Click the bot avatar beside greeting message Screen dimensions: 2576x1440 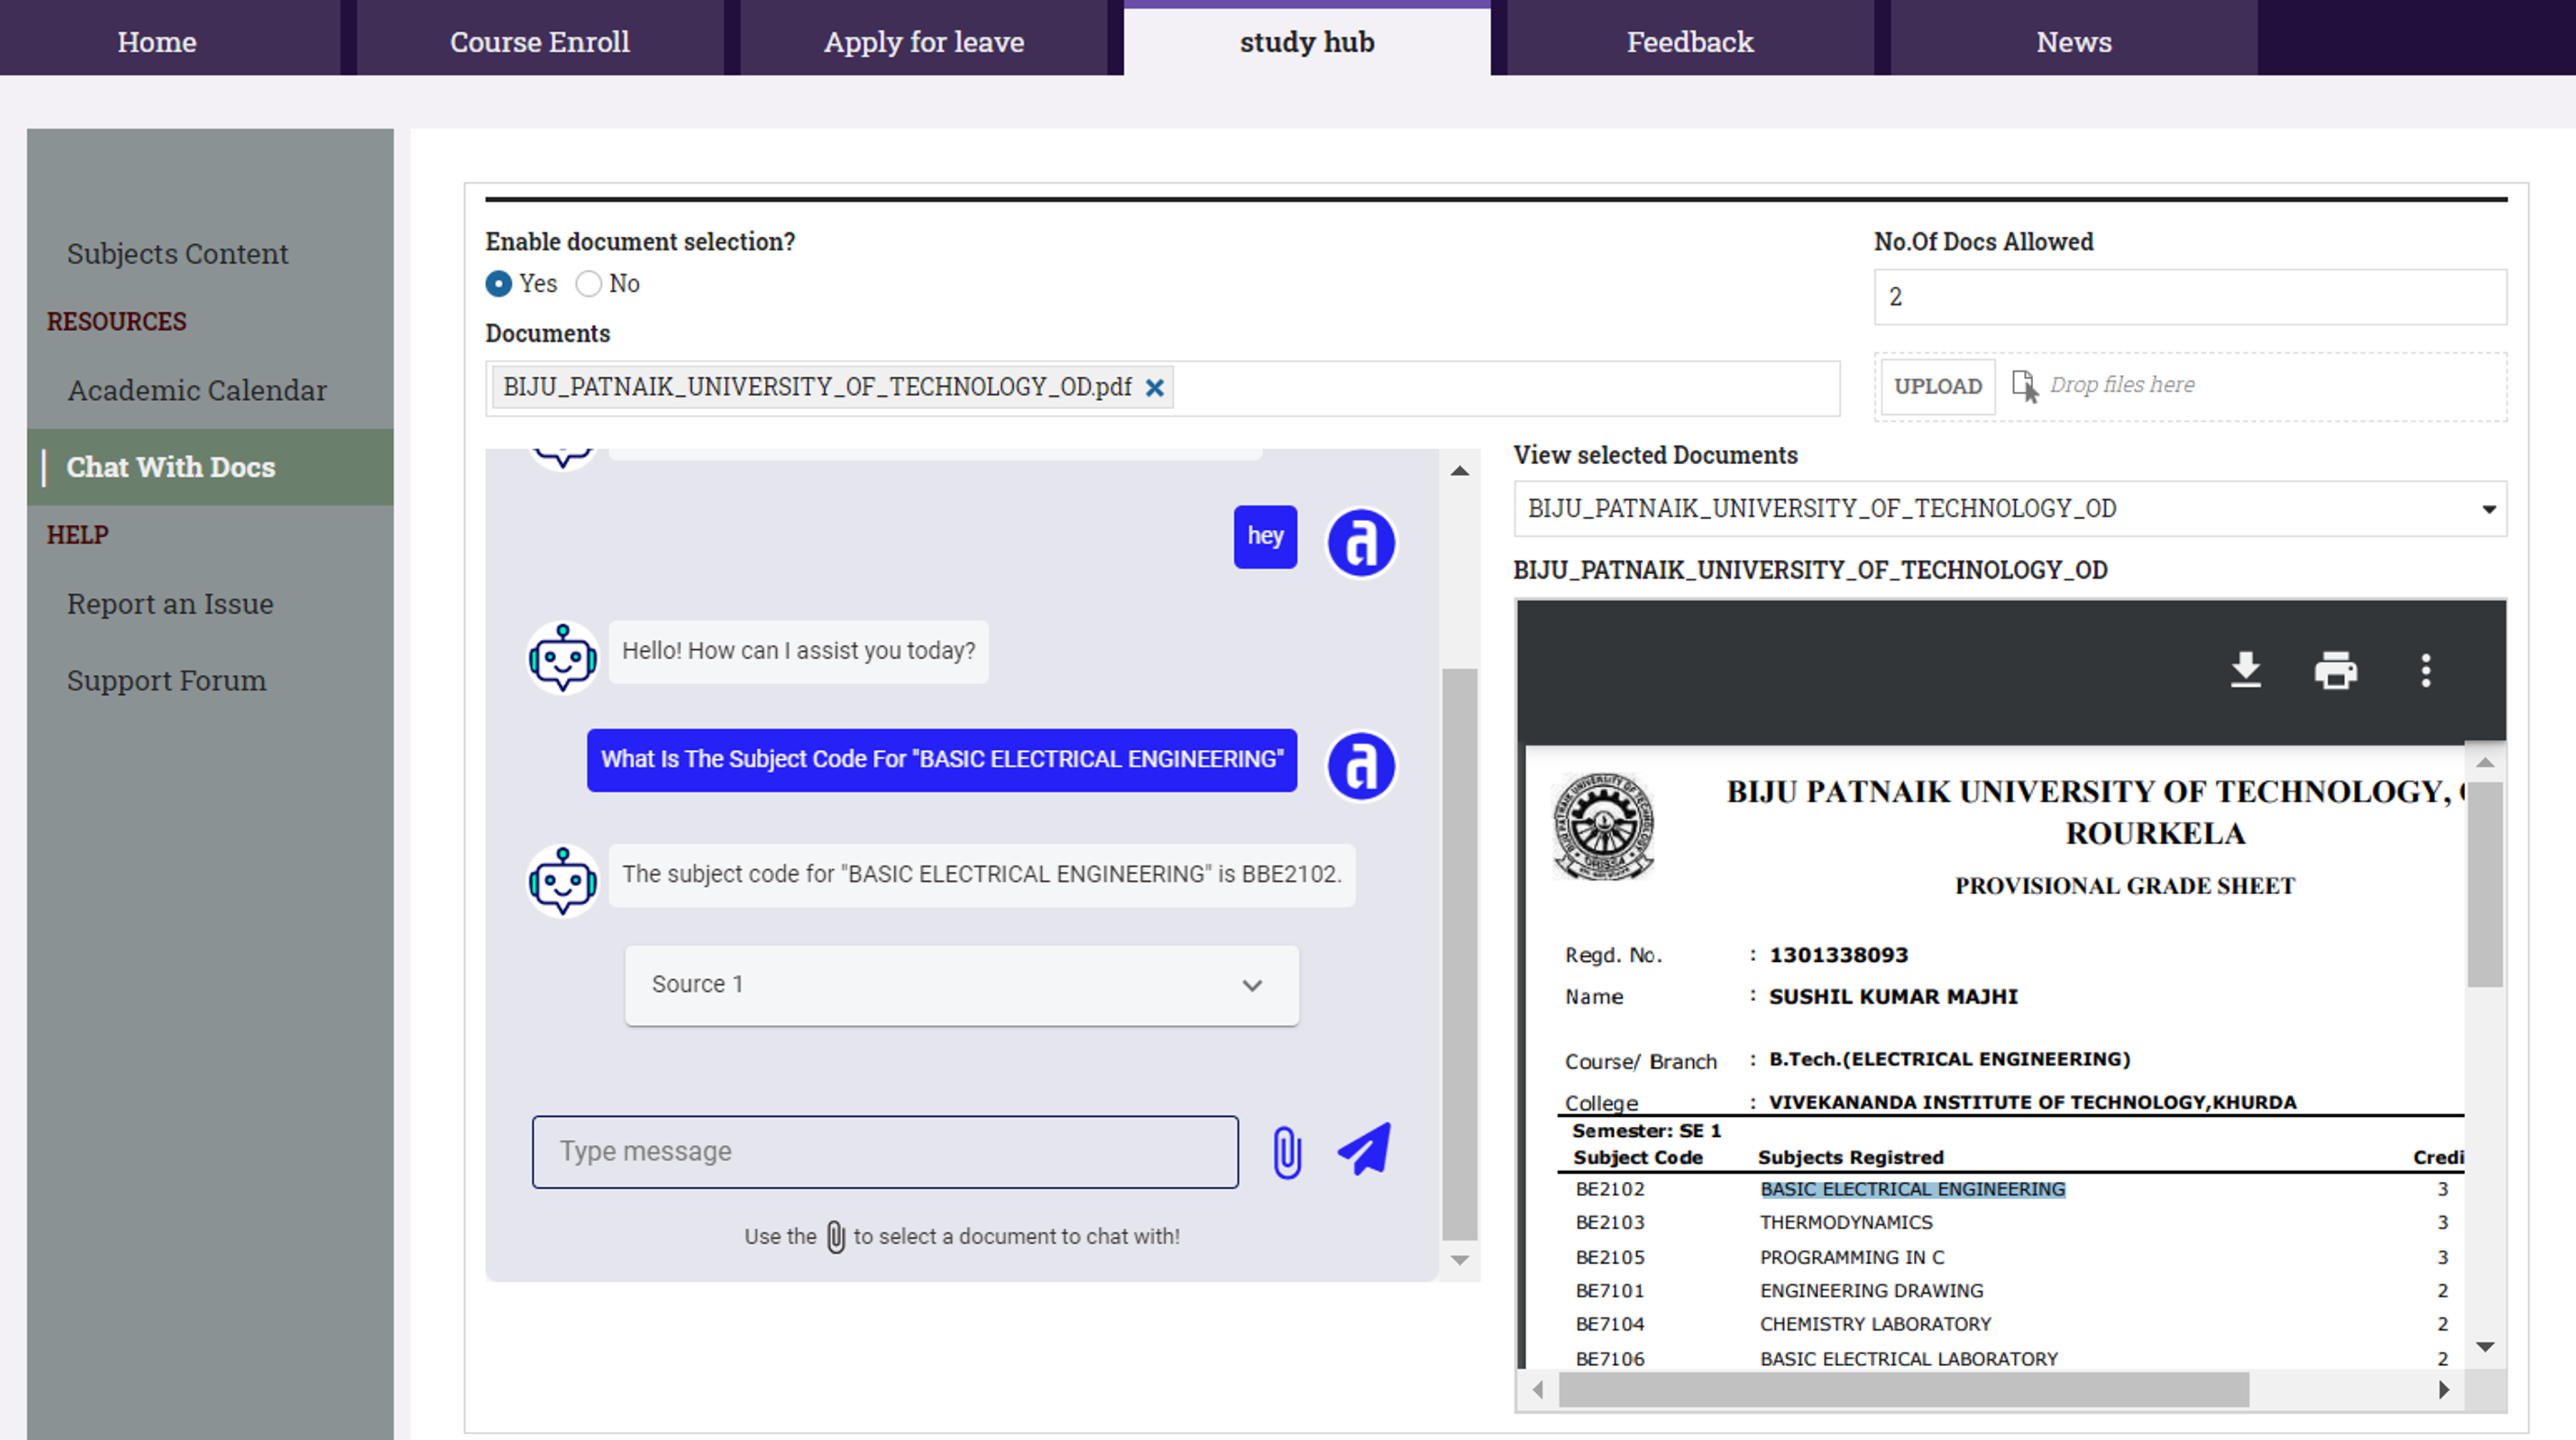563,658
